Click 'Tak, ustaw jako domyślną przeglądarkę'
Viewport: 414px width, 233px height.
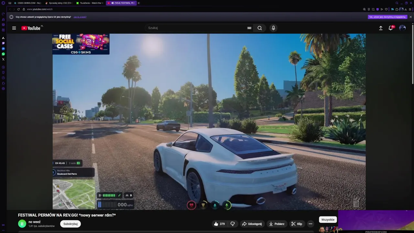[387, 17]
